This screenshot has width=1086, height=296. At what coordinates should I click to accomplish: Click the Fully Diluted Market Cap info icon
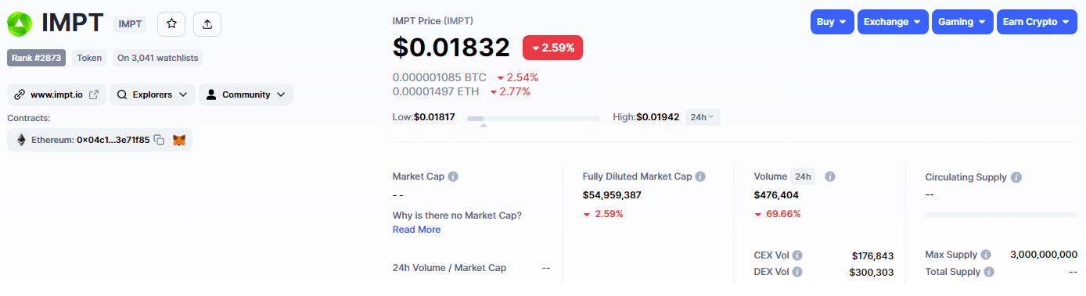(700, 177)
